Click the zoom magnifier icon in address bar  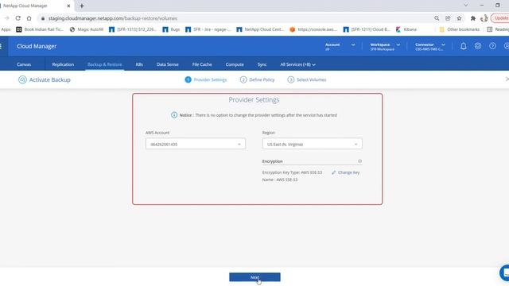[437, 18]
